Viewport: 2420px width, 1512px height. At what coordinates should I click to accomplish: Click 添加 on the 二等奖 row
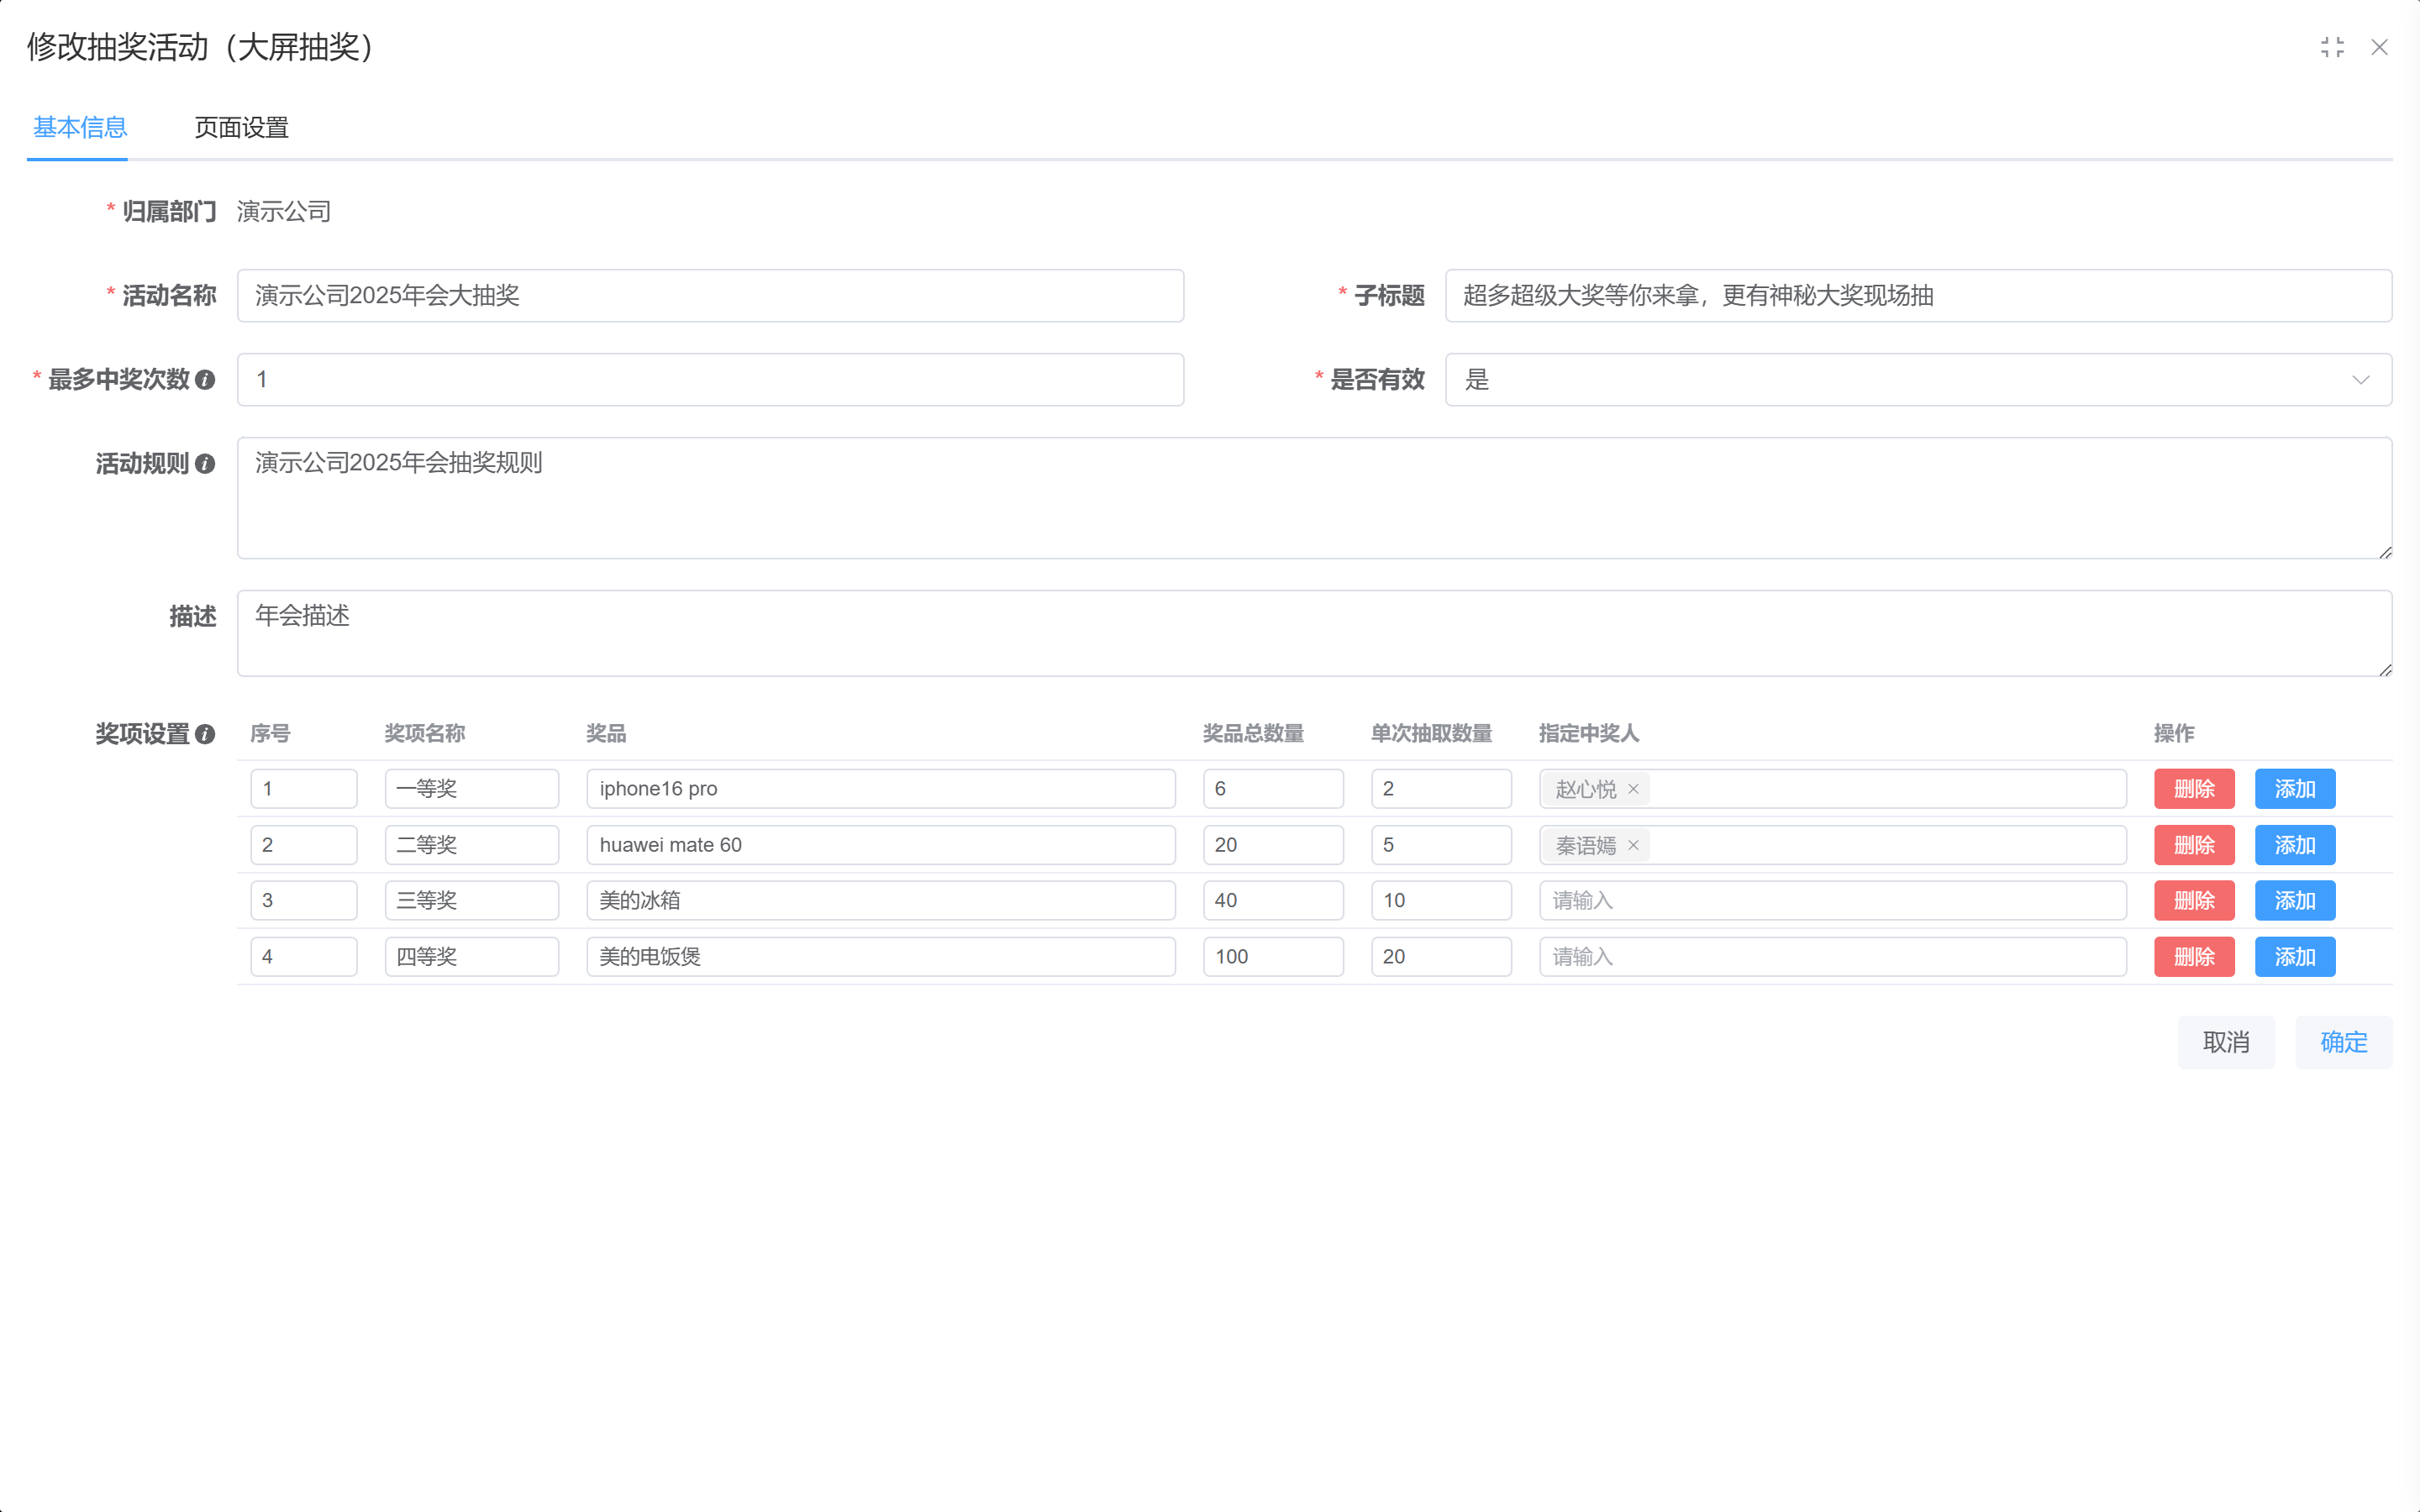2293,845
